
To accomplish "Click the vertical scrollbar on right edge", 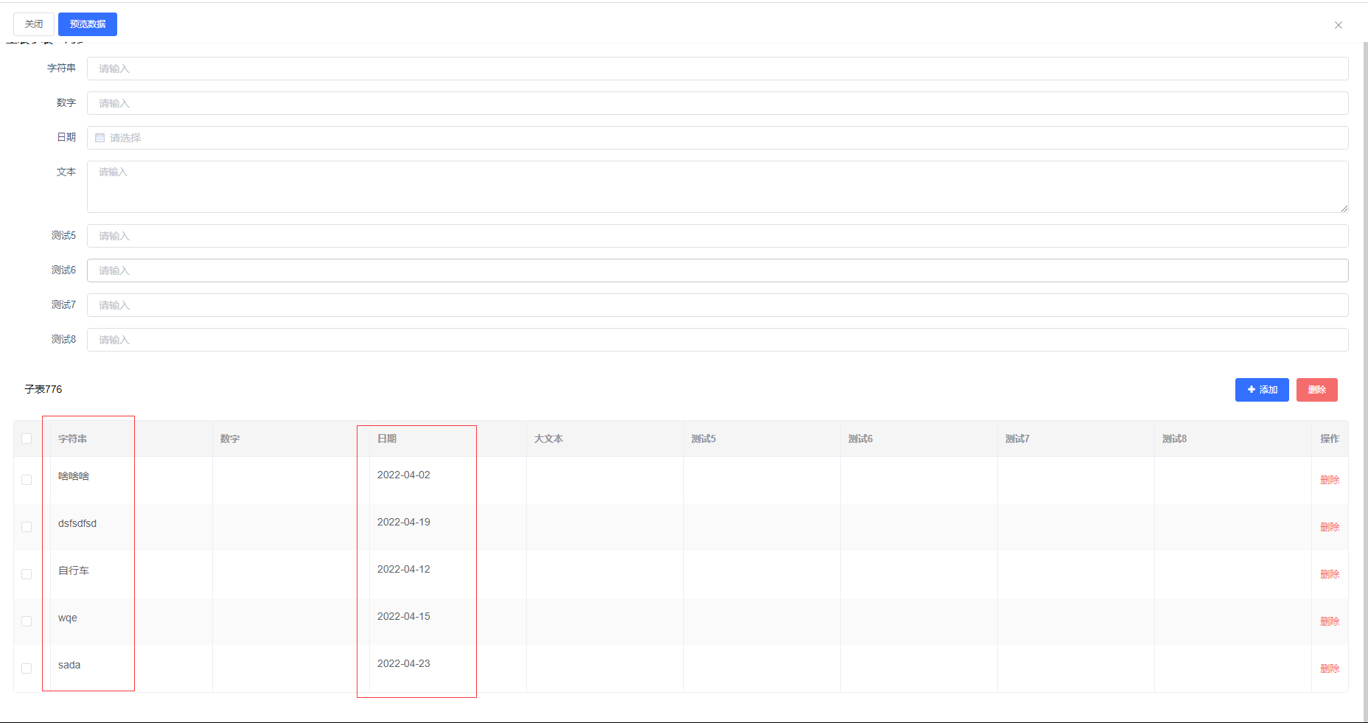I will click(1365, 369).
